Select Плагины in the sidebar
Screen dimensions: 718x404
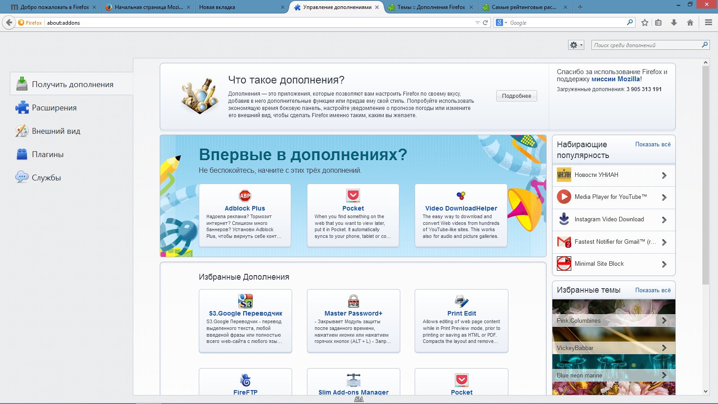coord(72,154)
